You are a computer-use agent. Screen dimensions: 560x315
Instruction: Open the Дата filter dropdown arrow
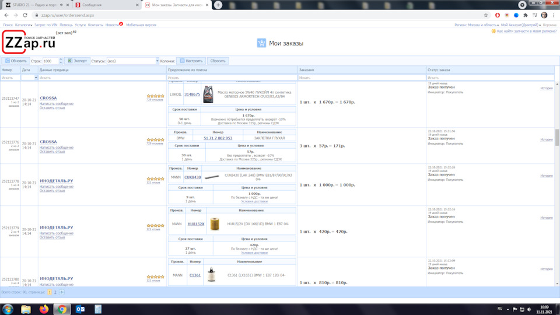tap(36, 78)
